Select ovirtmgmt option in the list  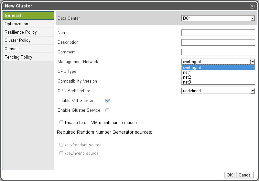pyautogui.click(x=192, y=68)
